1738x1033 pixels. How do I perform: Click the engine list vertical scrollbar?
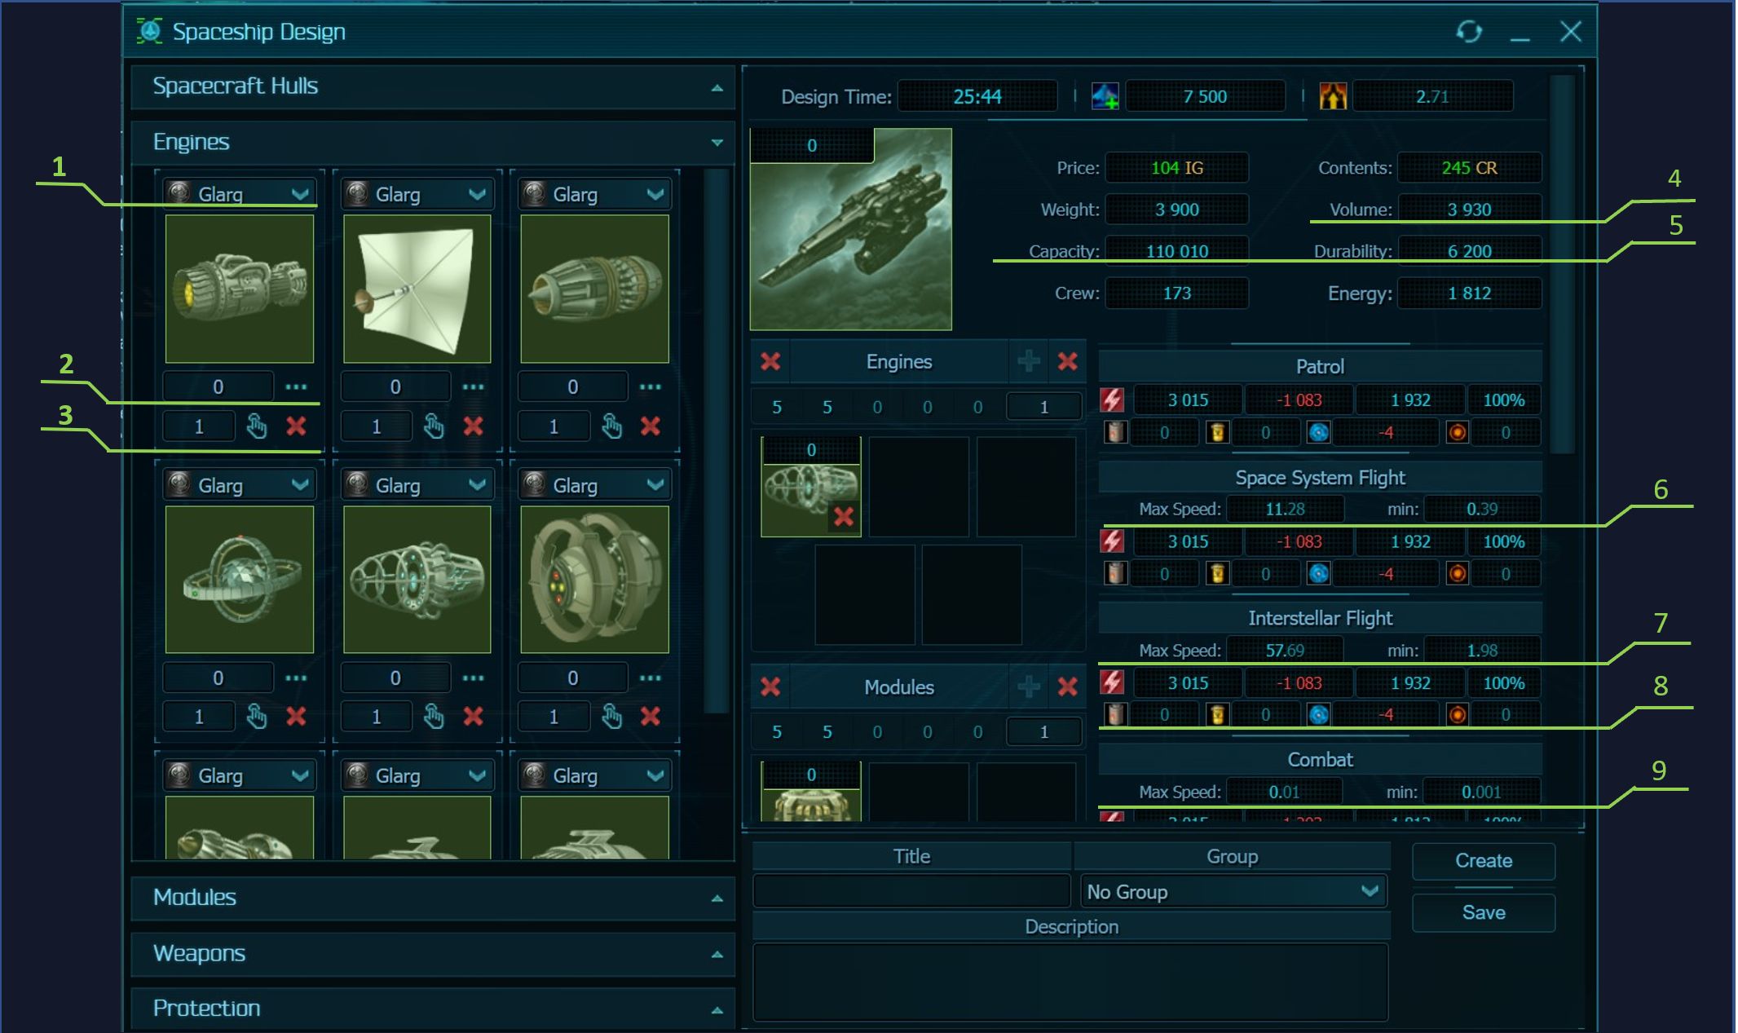pos(716,440)
